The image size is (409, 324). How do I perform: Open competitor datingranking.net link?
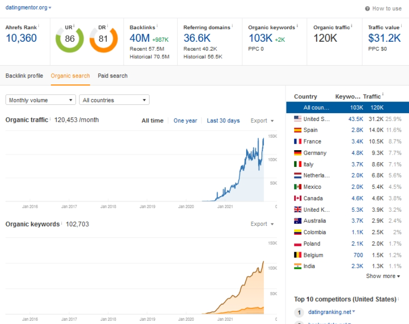click(x=330, y=312)
